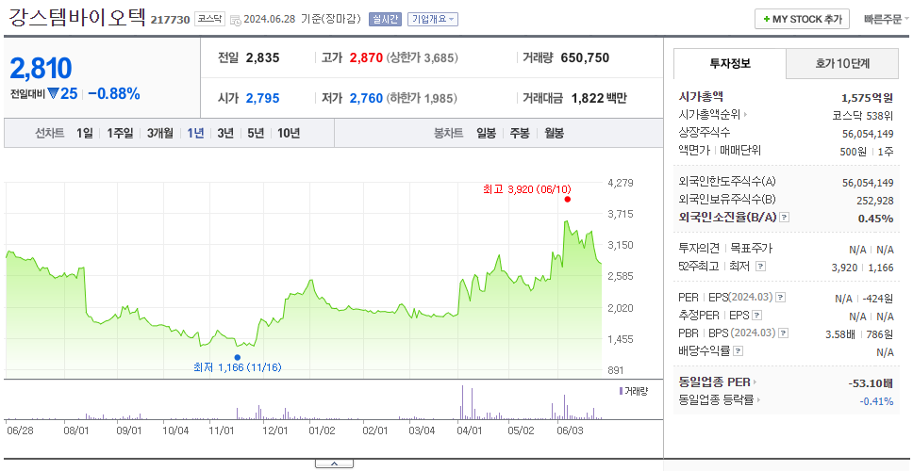Switch to the 호가10단계 tab
Screen dimensions: 913x471
click(842, 64)
